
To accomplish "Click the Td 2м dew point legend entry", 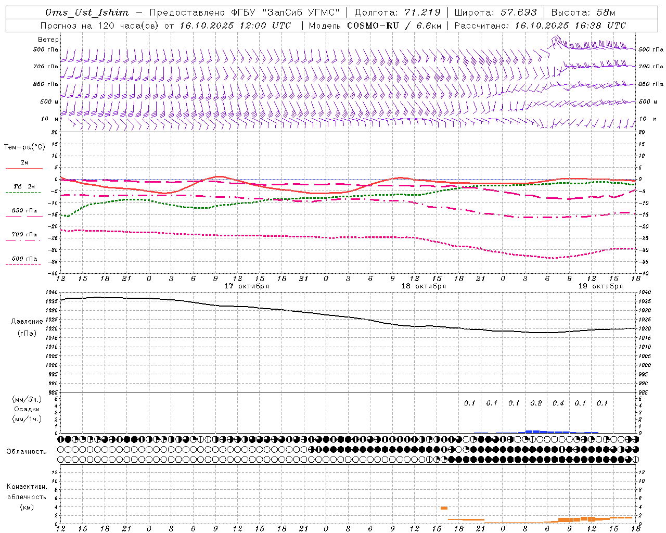I will 24,186.
